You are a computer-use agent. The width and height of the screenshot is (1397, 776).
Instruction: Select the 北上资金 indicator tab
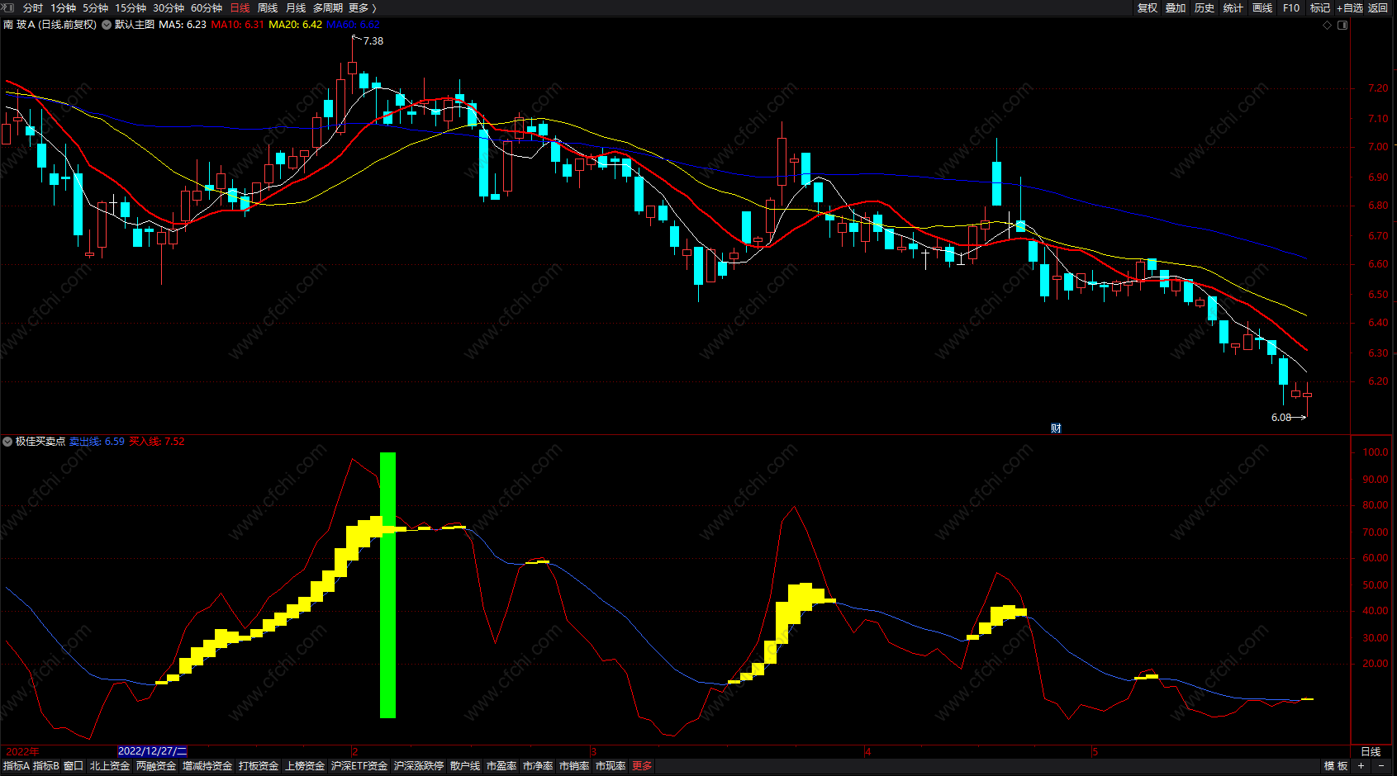(x=110, y=766)
